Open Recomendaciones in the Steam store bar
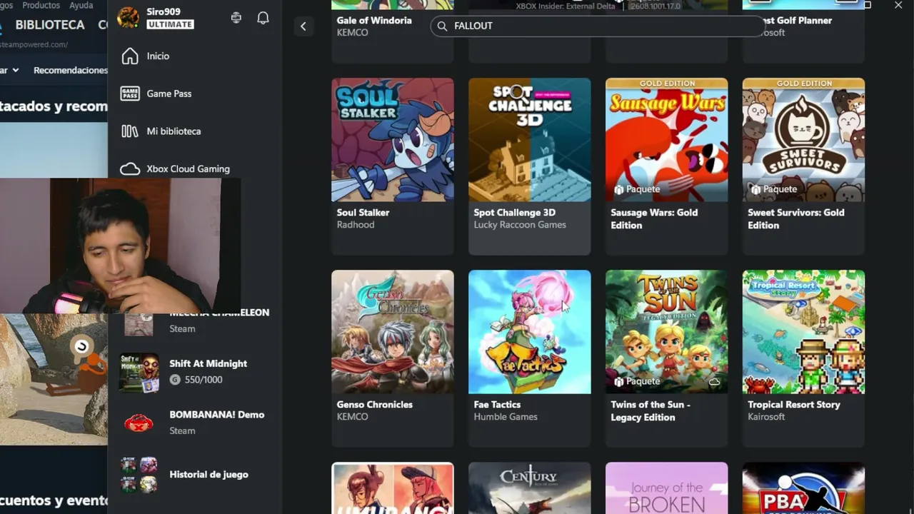914x514 pixels. coord(71,70)
